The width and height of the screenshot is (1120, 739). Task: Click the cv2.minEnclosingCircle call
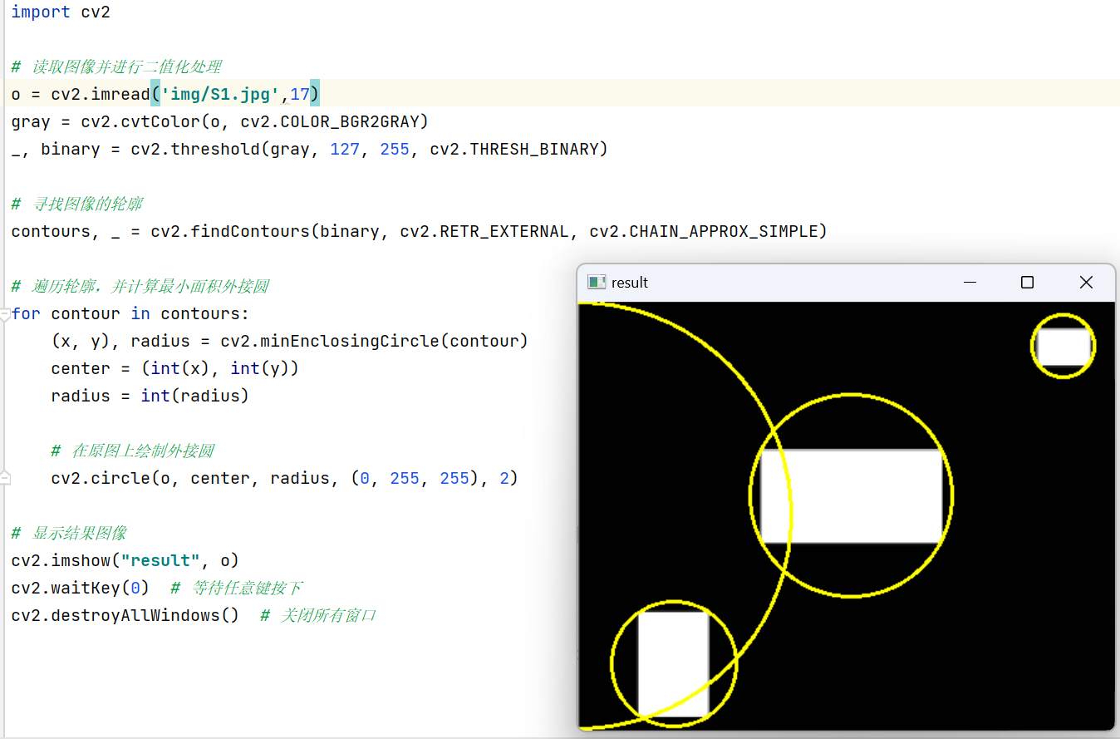(375, 341)
